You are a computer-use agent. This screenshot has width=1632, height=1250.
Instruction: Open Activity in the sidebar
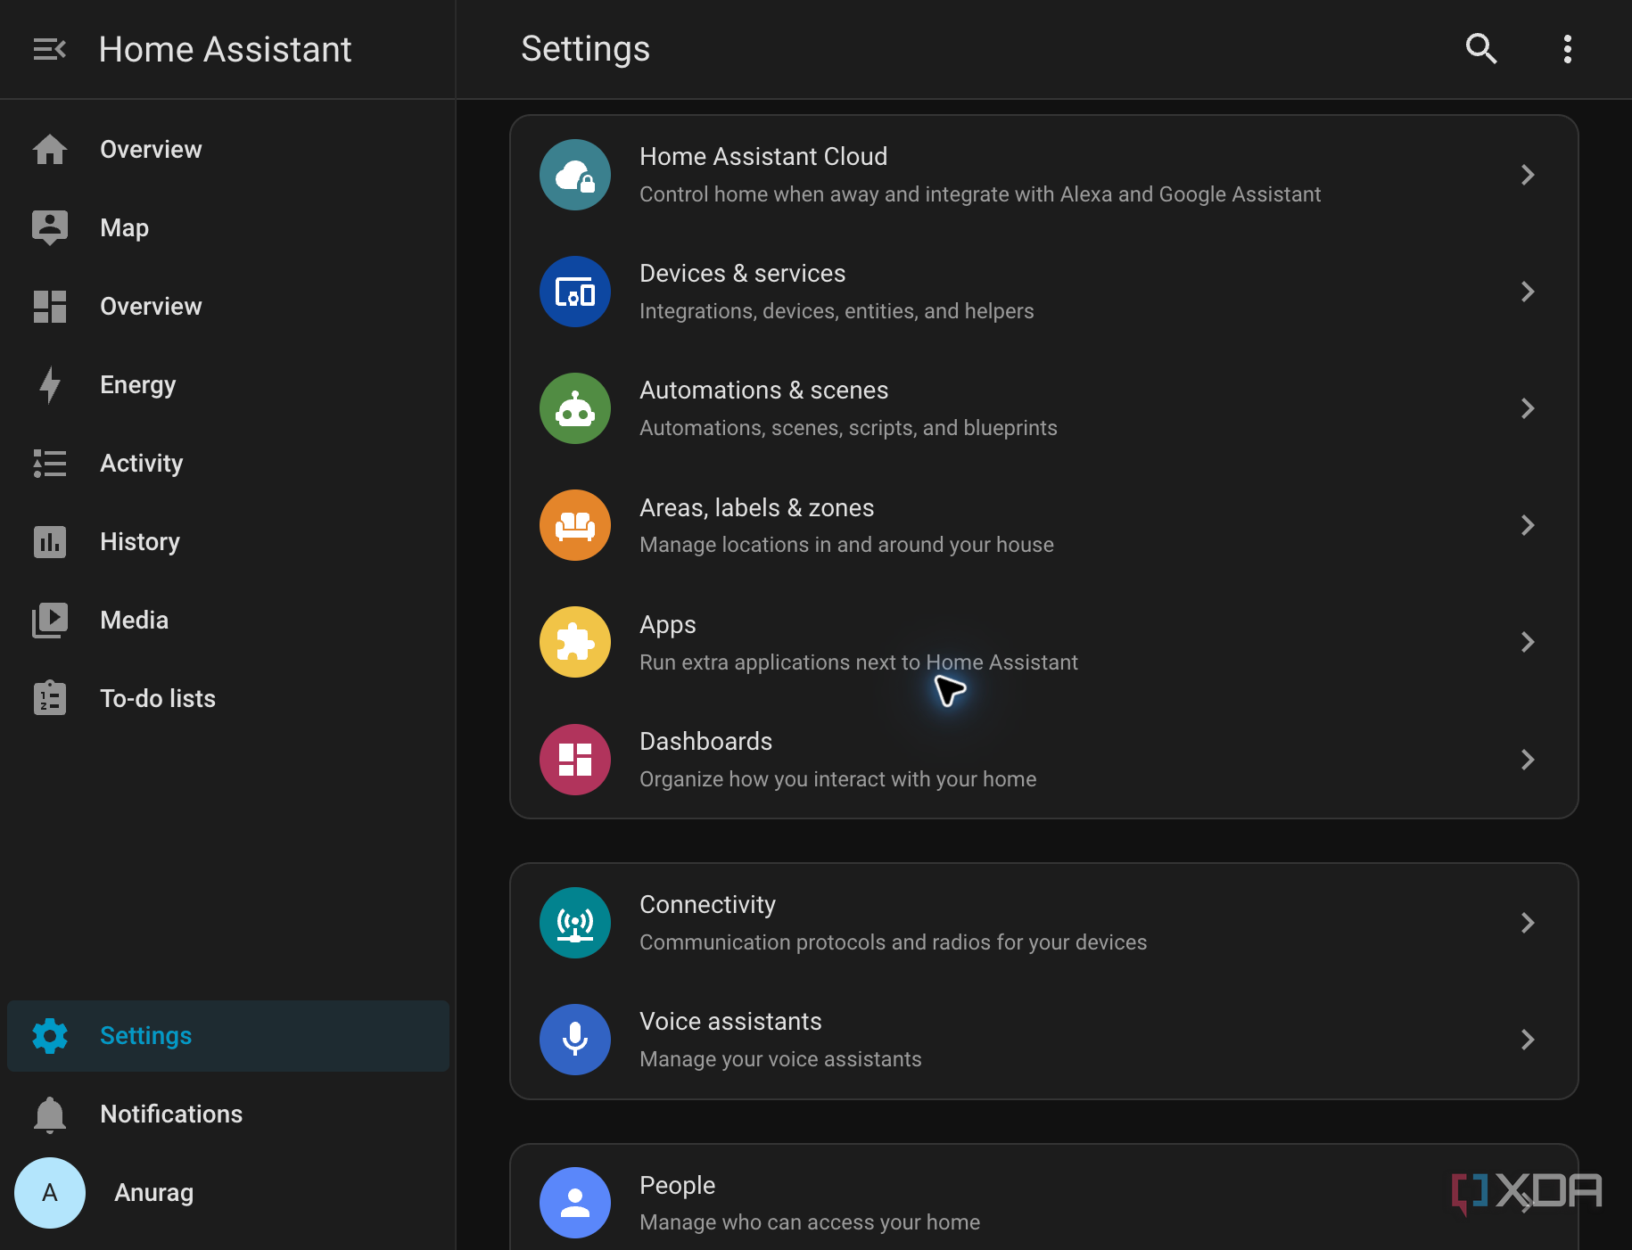(228, 464)
